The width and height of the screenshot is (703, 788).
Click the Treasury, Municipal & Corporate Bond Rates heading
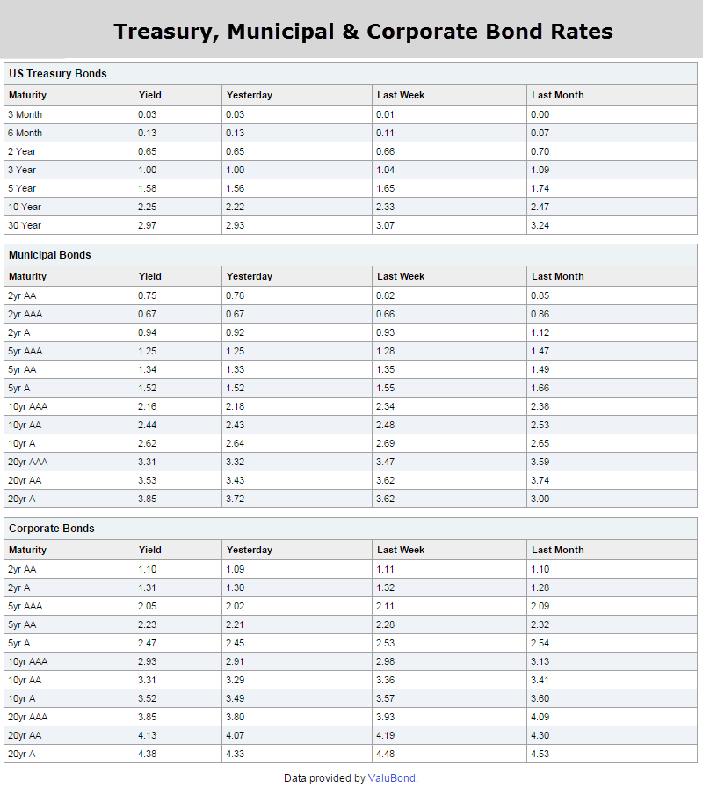(x=363, y=32)
